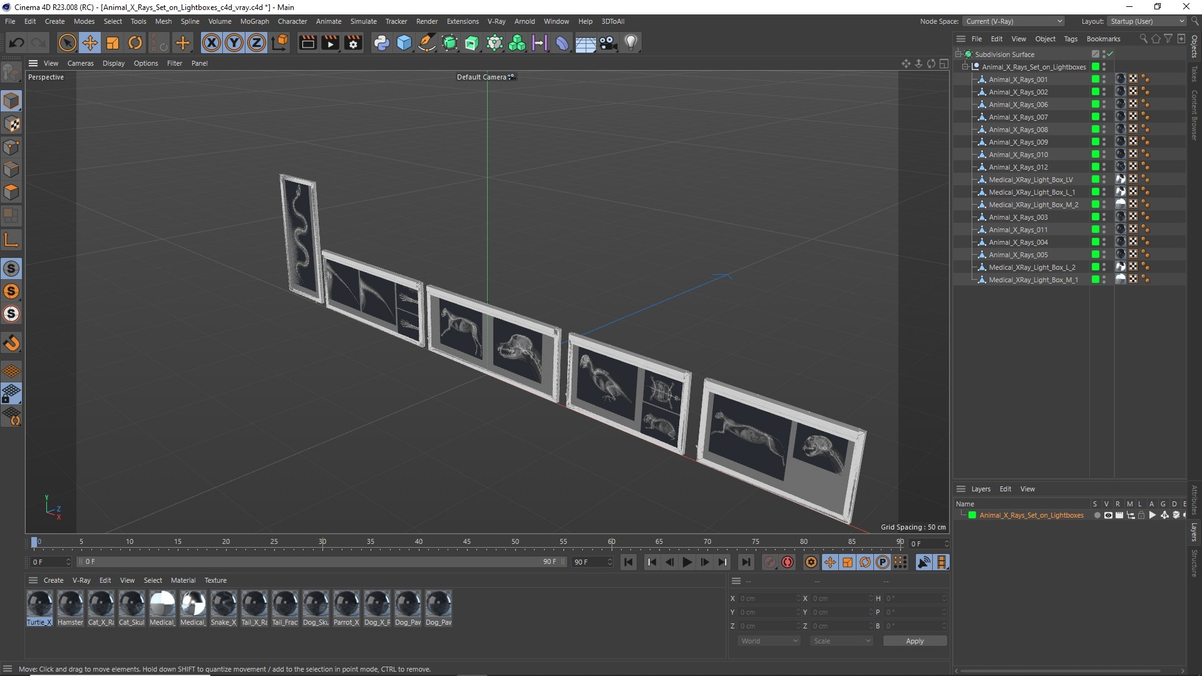Add a Cube primitive object
This screenshot has width=1202, height=676.
[x=404, y=43]
